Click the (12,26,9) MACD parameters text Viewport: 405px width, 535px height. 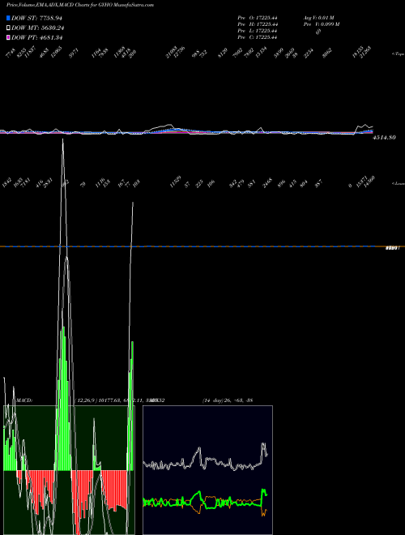coord(87,400)
